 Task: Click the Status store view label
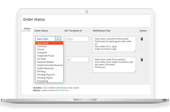pyautogui.click(x=26, y=30)
